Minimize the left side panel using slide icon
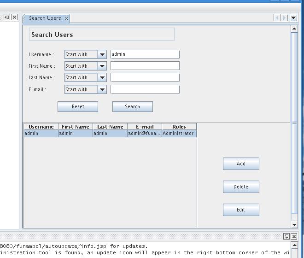The height and width of the screenshot is (258, 304). pos(7,18)
